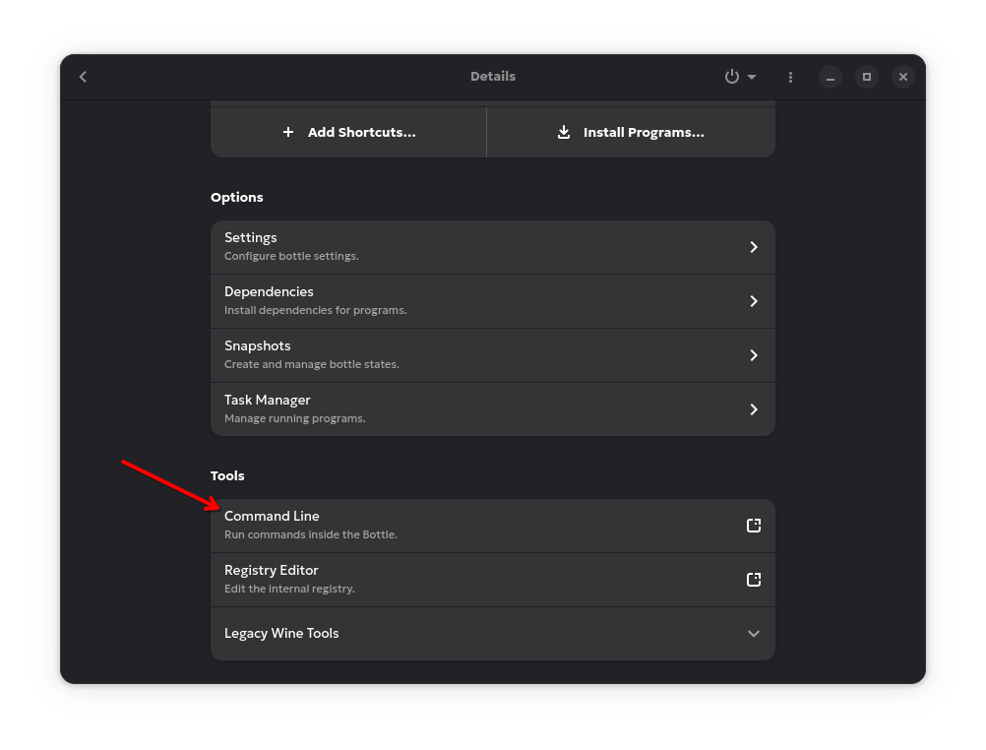Open the dropdown arrow beside power icon
The height and width of the screenshot is (750, 986).
[x=753, y=77]
